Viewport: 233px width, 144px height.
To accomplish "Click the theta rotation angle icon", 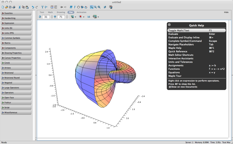I will coord(40,17).
